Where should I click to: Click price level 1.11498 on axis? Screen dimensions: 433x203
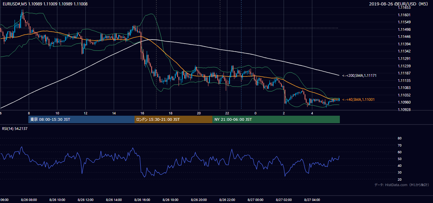click(404, 29)
